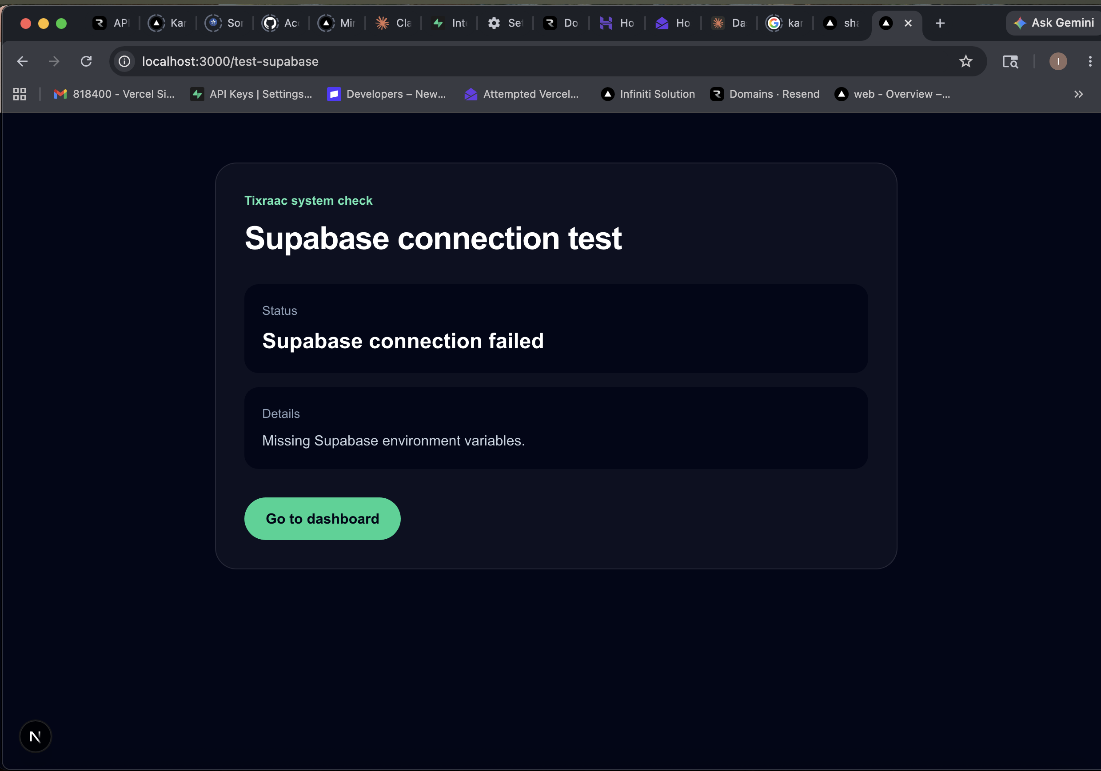
Task: Open the Infiniti Solution bookmark
Action: click(648, 94)
